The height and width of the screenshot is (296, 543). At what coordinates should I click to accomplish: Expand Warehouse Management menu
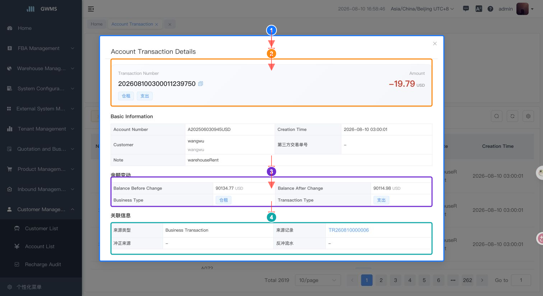pos(41,68)
